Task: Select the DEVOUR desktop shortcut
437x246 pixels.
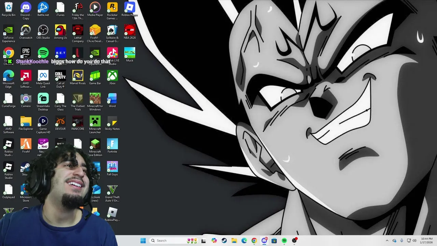Action: (x=60, y=124)
